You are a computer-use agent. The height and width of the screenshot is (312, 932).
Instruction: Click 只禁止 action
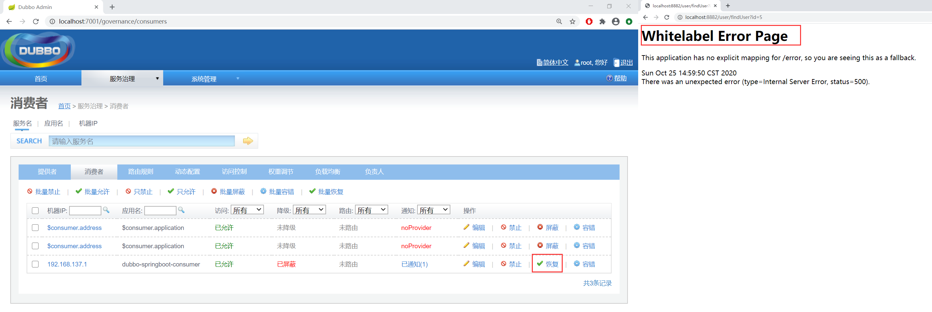[139, 192]
